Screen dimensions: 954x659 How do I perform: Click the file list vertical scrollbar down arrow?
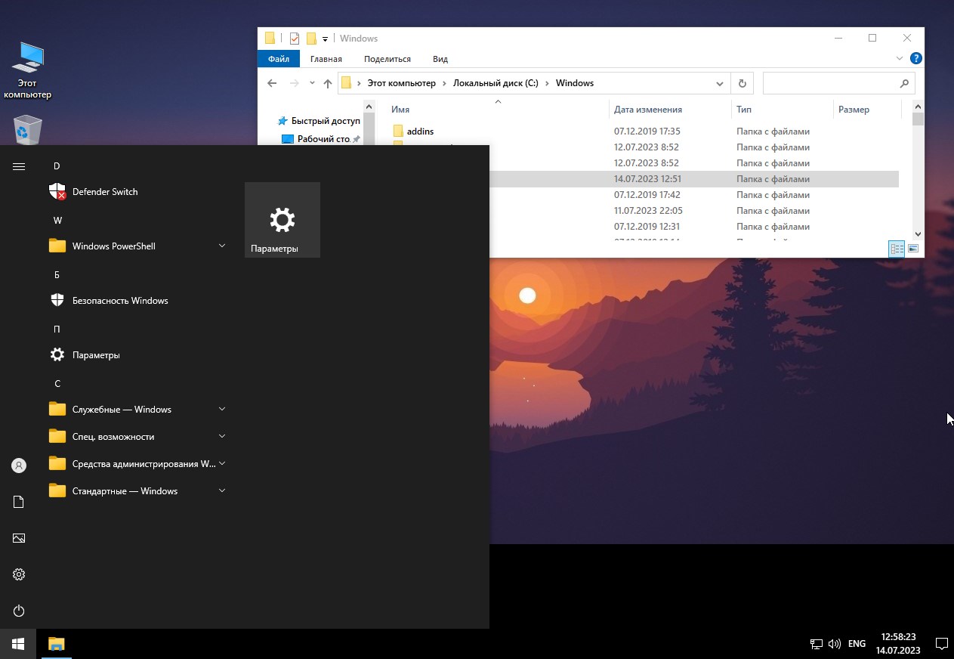(x=918, y=234)
